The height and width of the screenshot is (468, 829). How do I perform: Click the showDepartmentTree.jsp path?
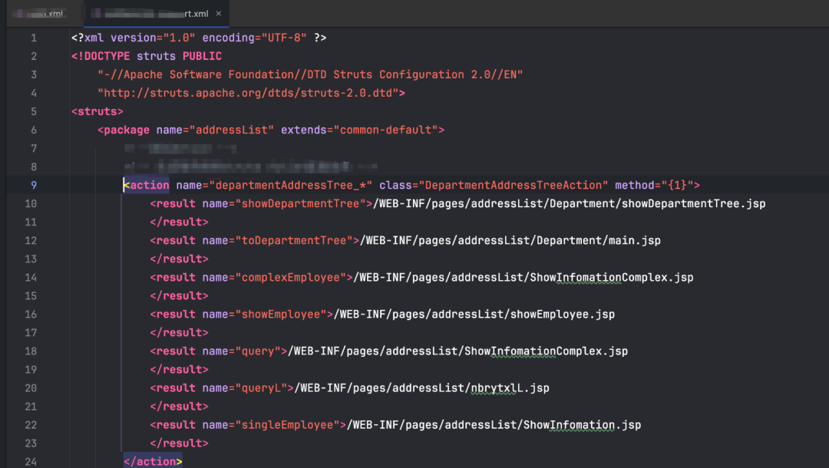coord(570,204)
